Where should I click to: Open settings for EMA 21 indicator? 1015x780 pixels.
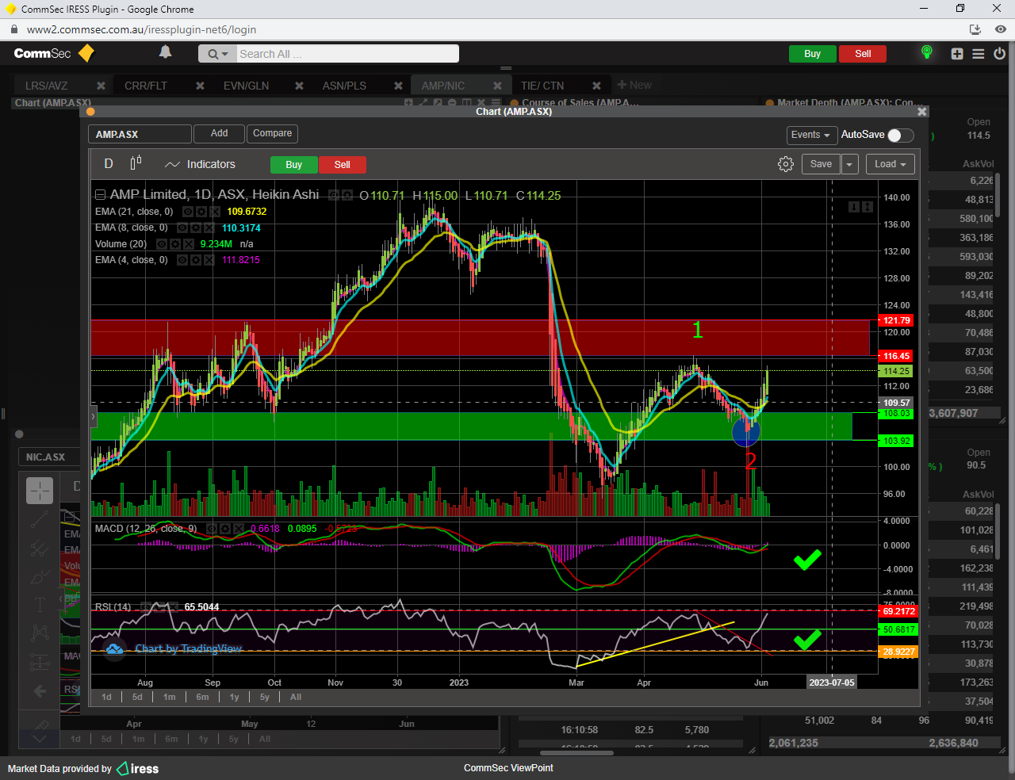click(x=201, y=212)
